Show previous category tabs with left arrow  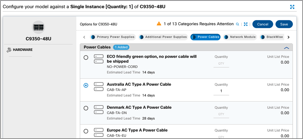84,37
